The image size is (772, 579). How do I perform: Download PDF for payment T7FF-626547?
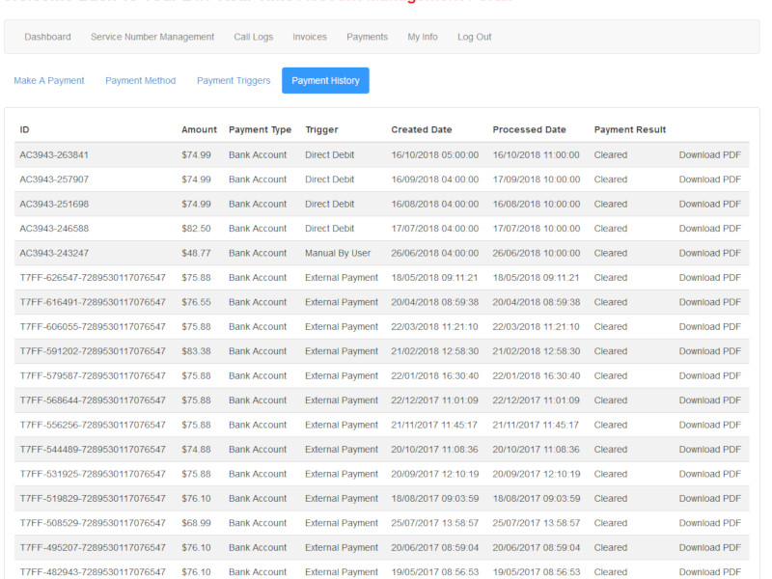point(710,277)
